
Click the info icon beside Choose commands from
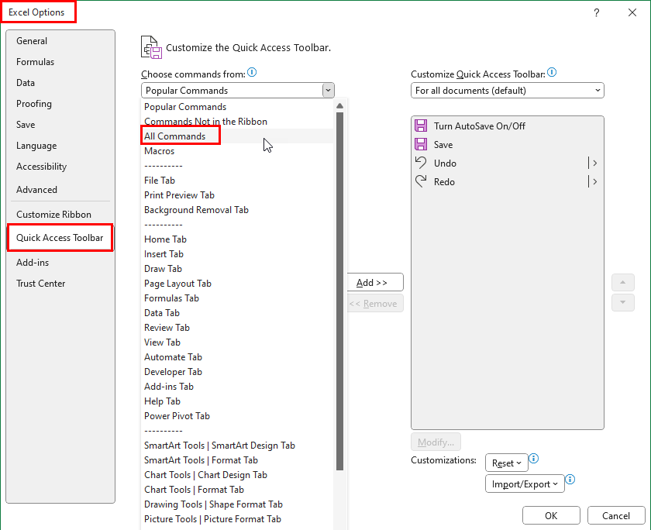(252, 73)
